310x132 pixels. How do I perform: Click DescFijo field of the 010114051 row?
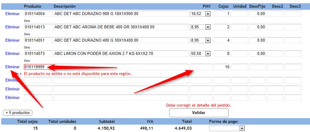tap(257, 40)
